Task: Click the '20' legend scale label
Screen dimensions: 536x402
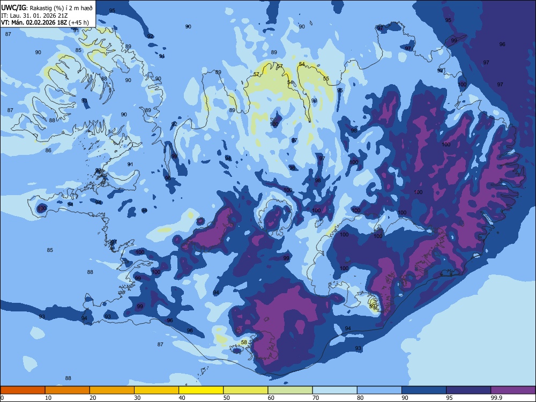Action: [93, 398]
